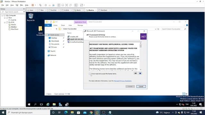Open guest Internet Explorer taskbar icon
This screenshot has width=205, height=115.
coord(48,104)
